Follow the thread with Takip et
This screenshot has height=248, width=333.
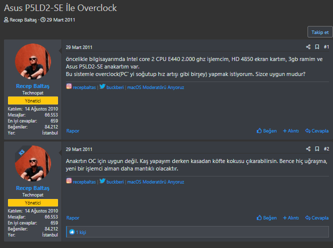click(x=320, y=32)
